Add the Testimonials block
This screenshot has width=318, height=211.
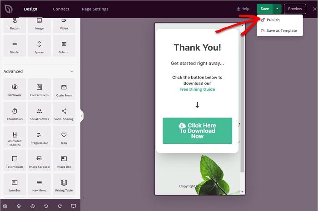click(x=15, y=161)
